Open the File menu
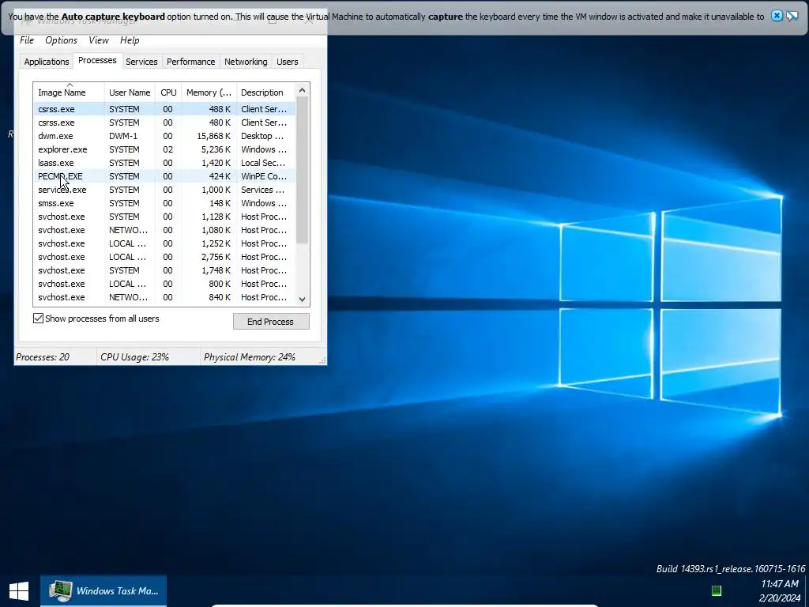Image resolution: width=809 pixels, height=607 pixels. [x=26, y=40]
